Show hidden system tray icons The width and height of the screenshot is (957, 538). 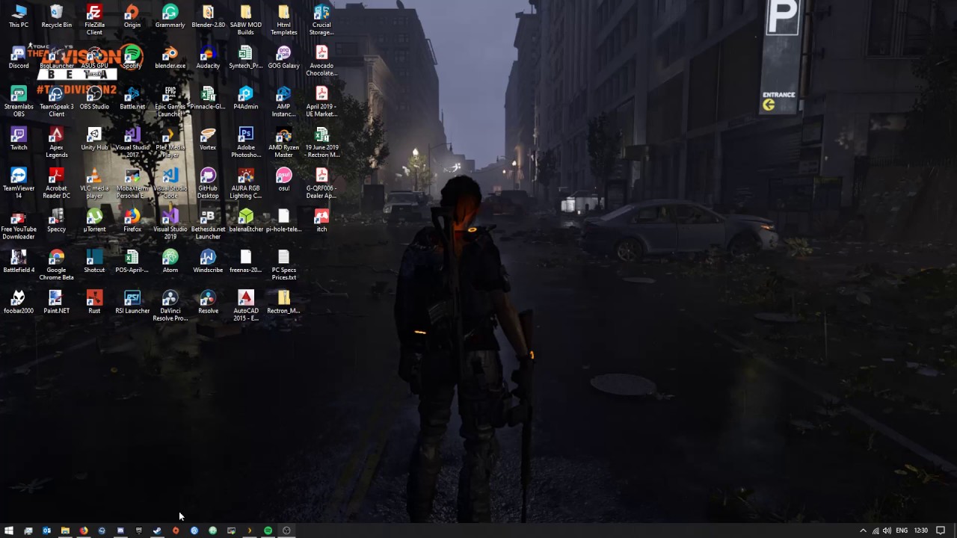pyautogui.click(x=863, y=531)
